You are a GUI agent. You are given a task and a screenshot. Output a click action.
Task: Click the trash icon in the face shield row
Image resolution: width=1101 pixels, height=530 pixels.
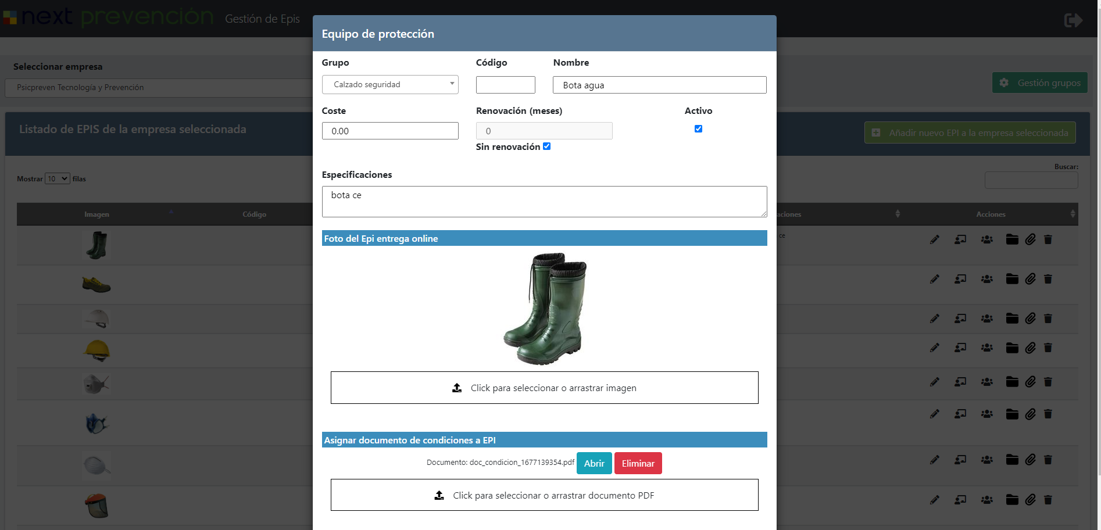1048,500
